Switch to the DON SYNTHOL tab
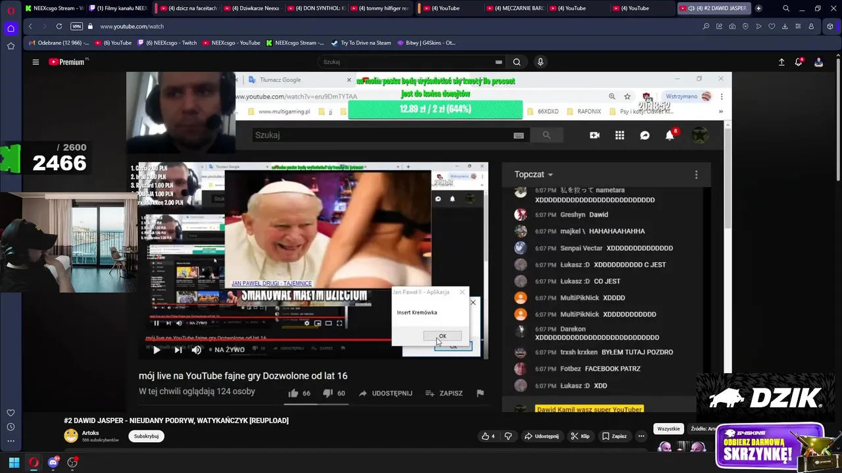This screenshot has width=842, height=473. coord(315,9)
